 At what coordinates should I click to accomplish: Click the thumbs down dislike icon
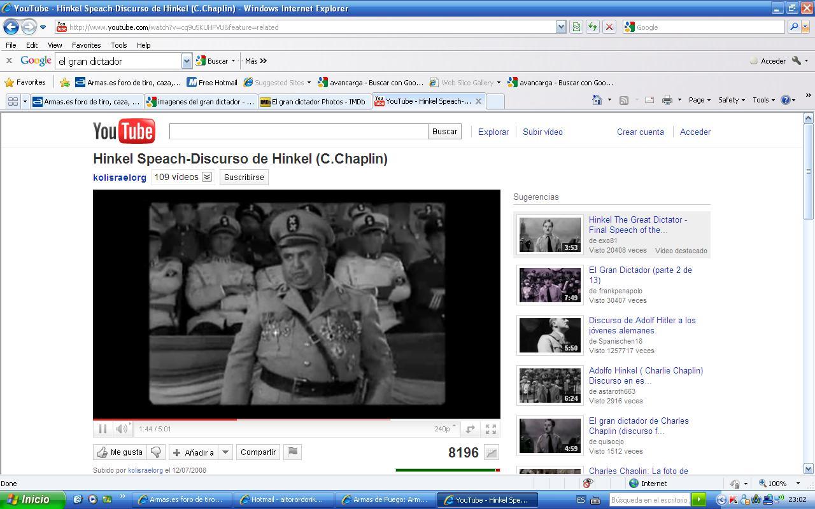156,452
